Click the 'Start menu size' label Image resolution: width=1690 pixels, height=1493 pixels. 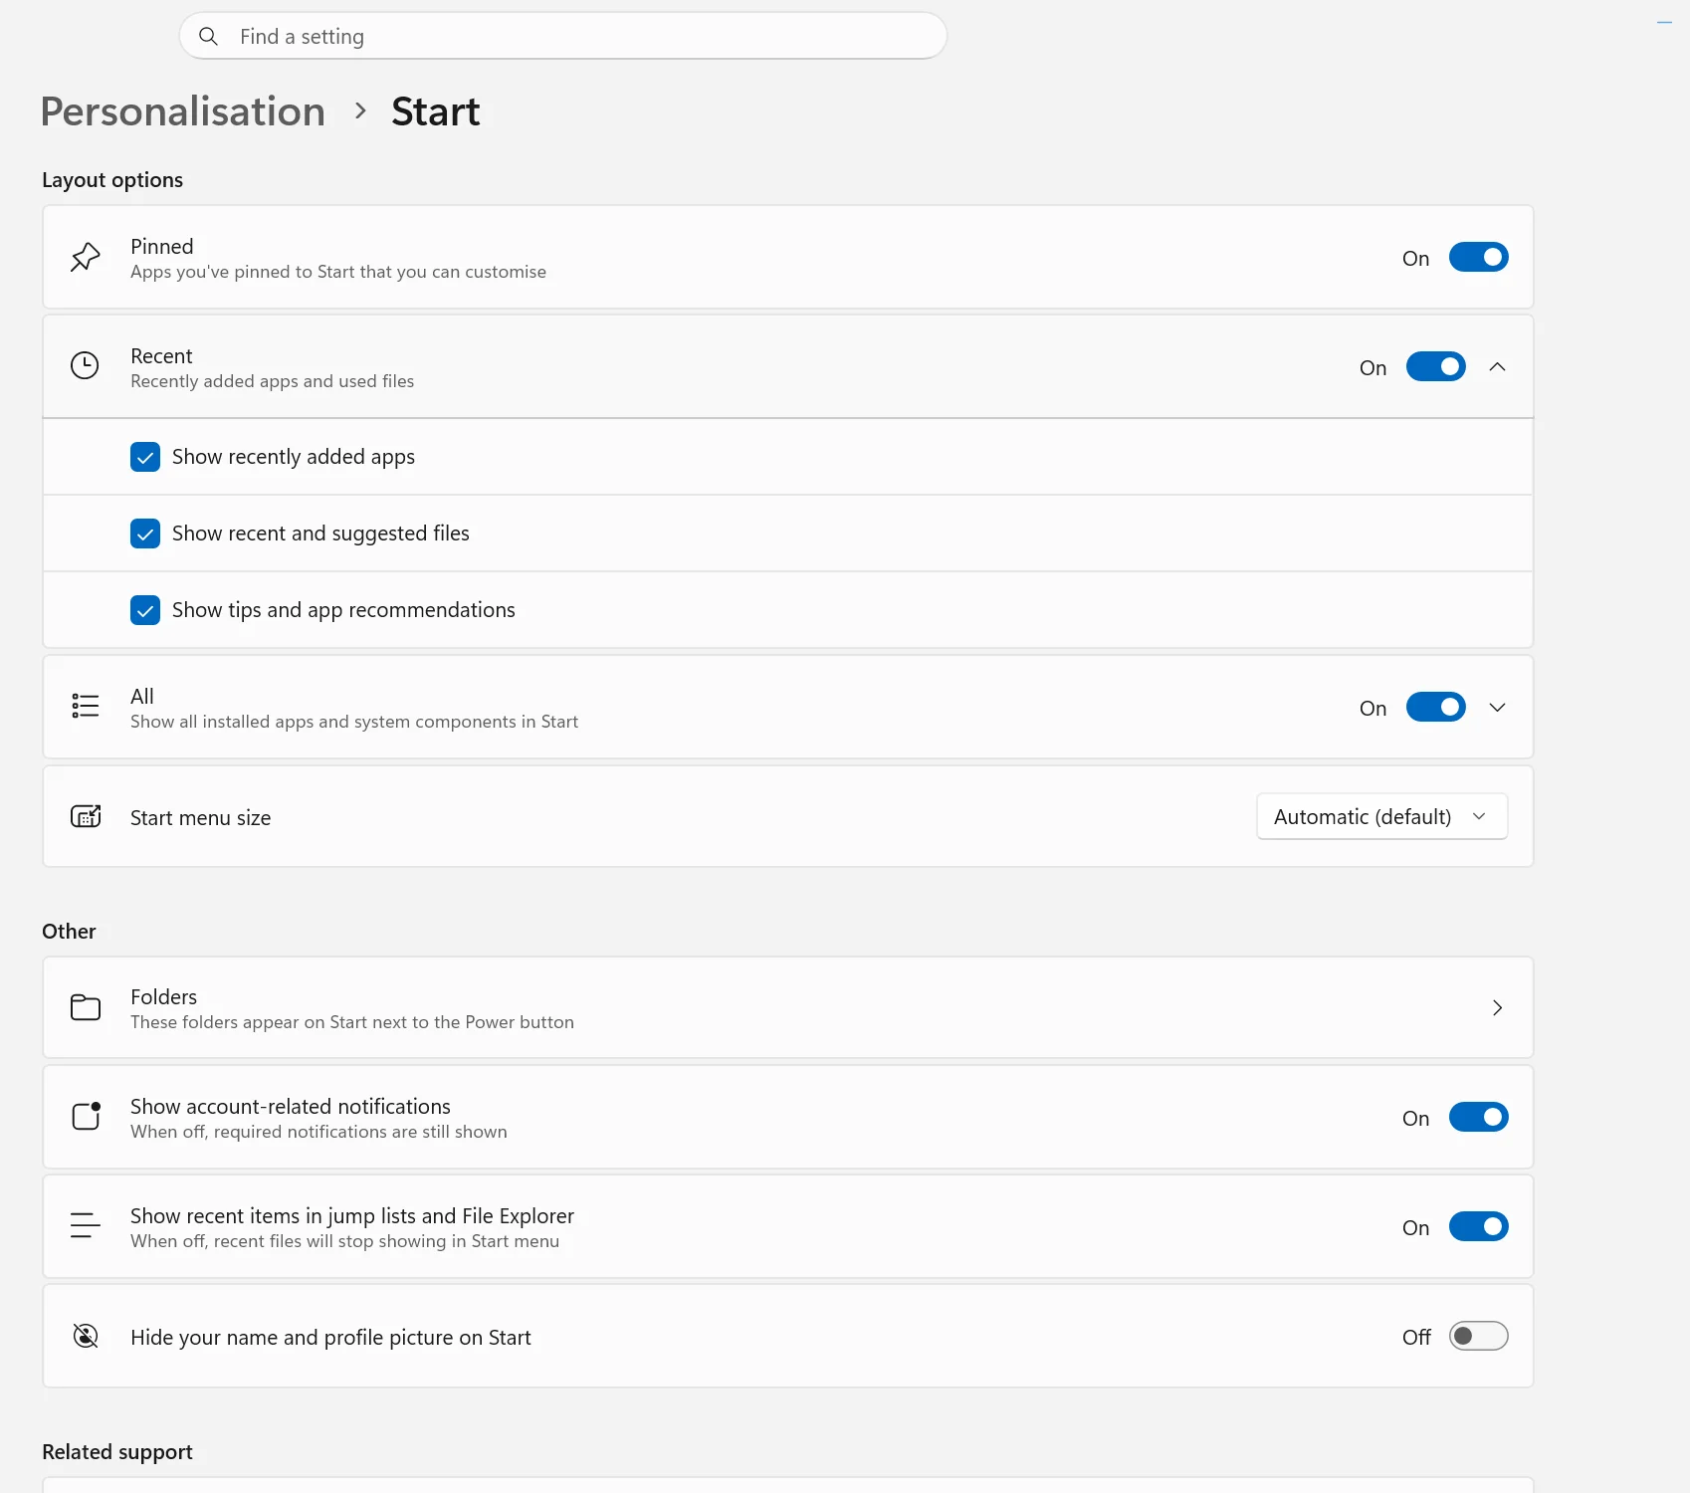click(x=200, y=818)
